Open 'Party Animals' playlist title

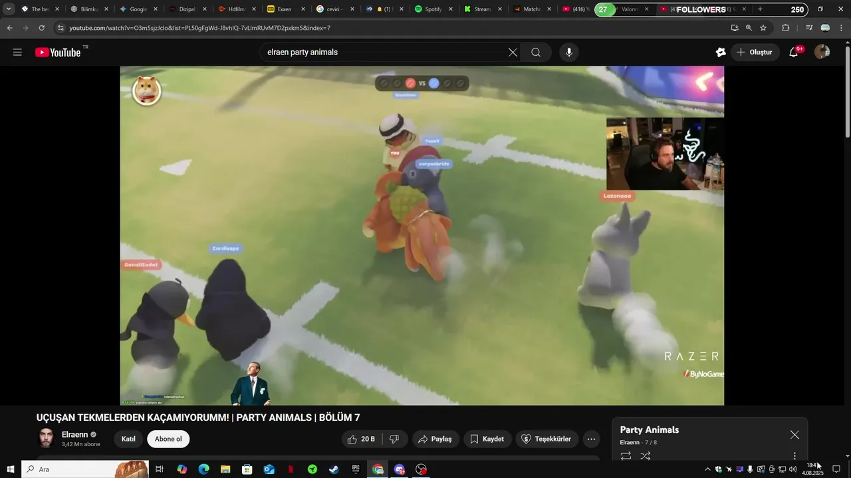(x=650, y=430)
